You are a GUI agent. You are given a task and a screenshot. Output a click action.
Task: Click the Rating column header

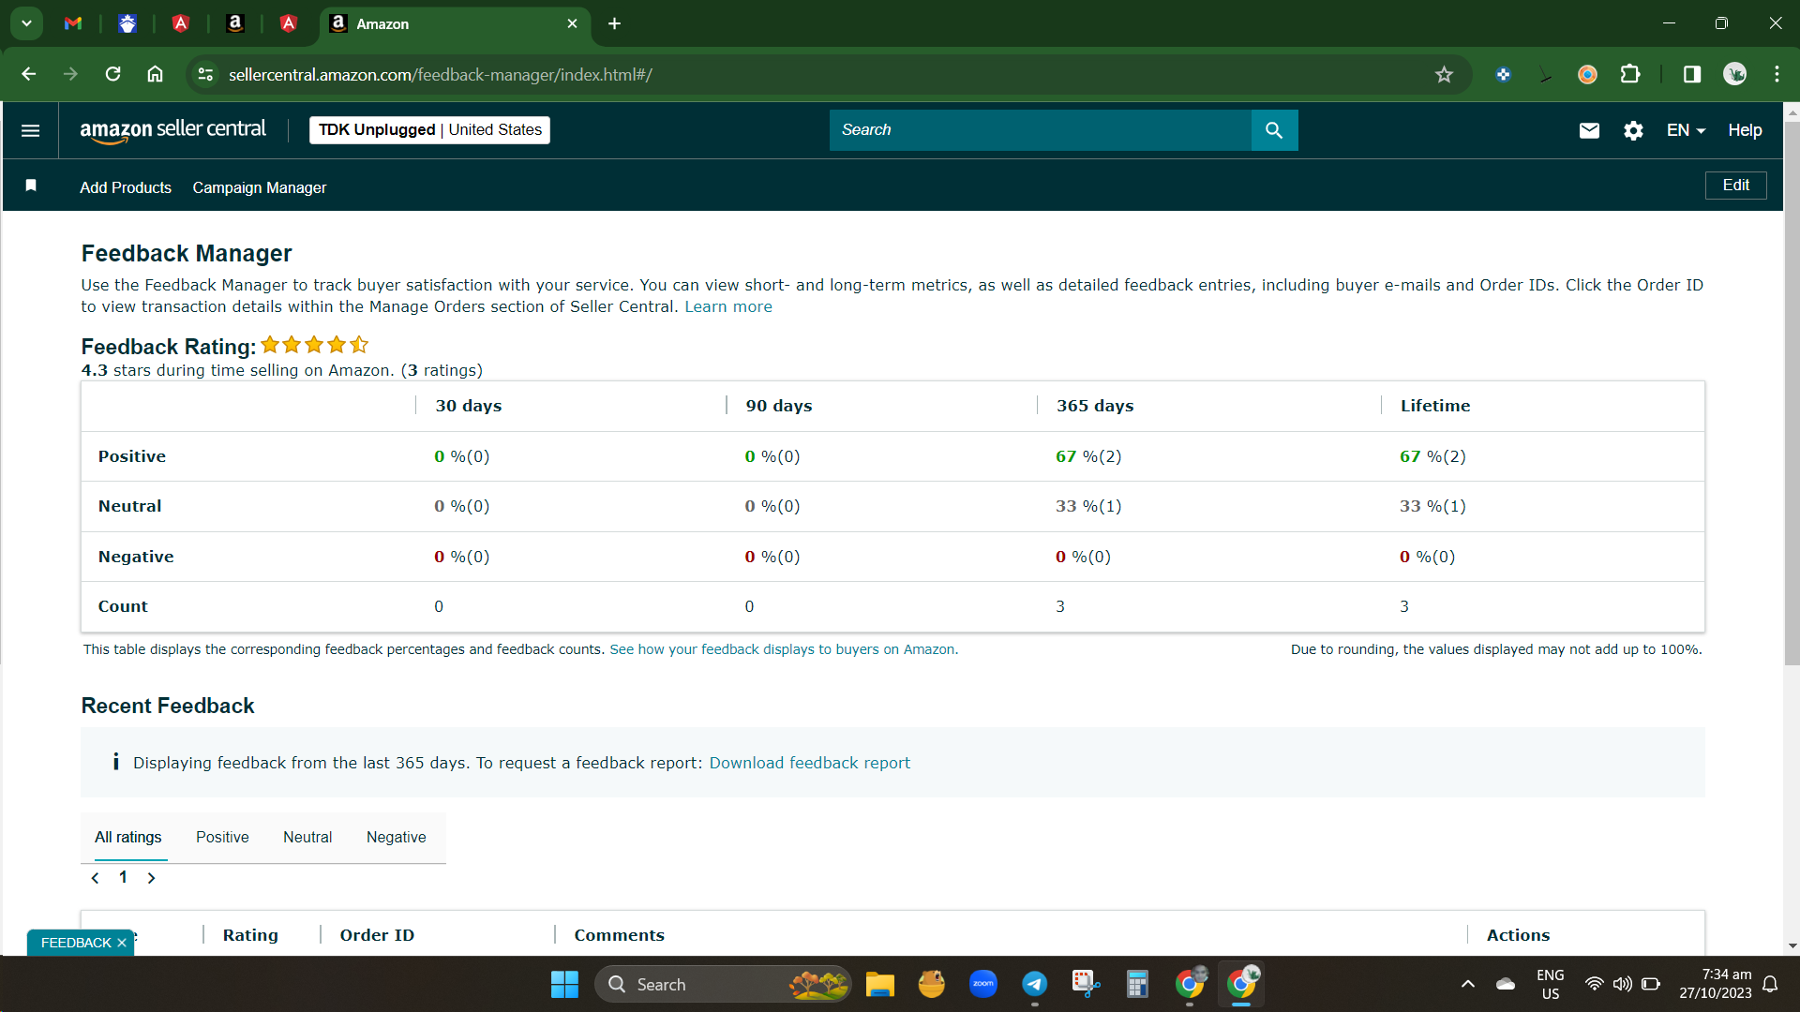pyautogui.click(x=250, y=935)
